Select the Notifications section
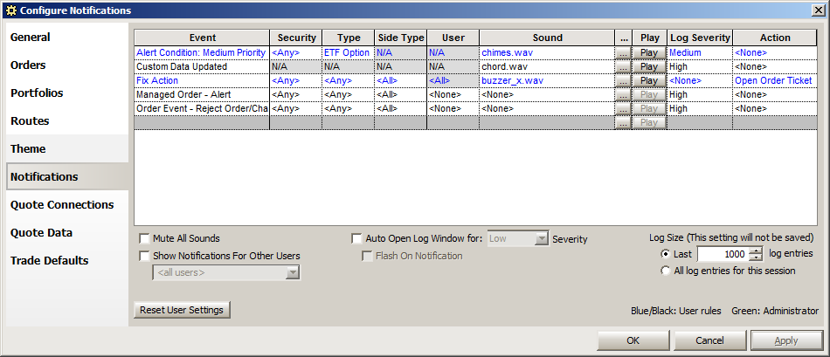The width and height of the screenshot is (830, 357). 66,177
